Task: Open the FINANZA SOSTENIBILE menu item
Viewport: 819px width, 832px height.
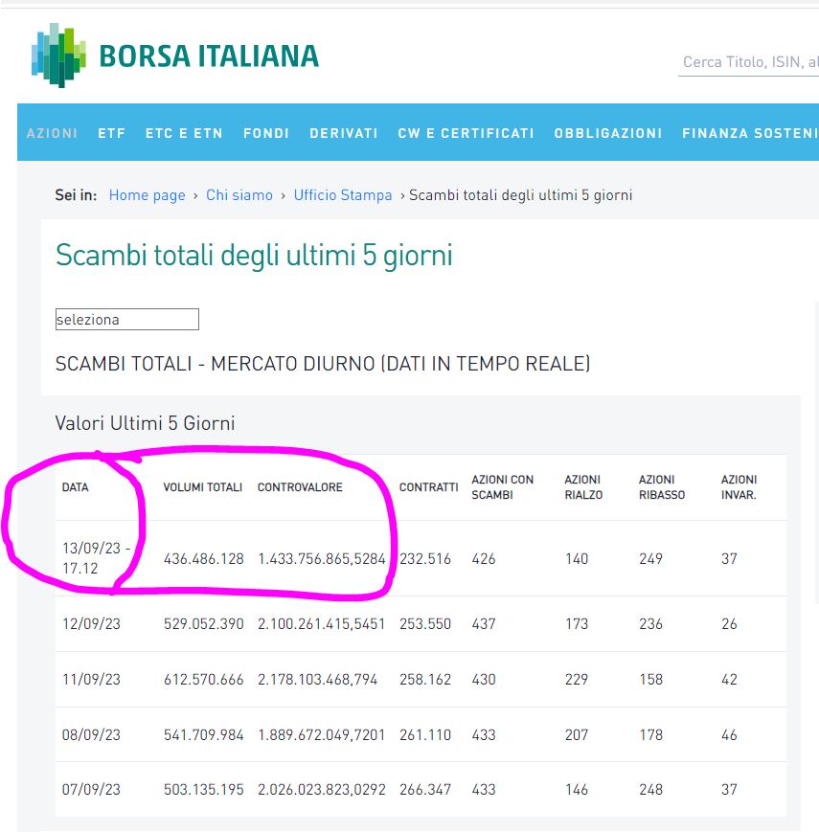Action: [x=751, y=133]
